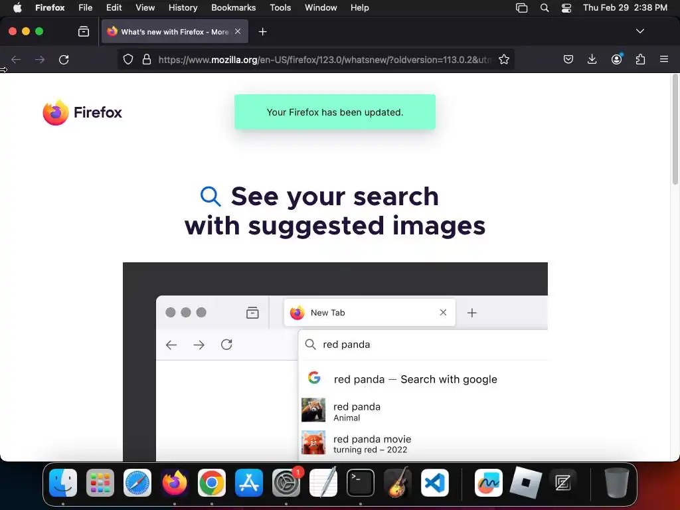Open the Firefox application menu (hamburger)
The width and height of the screenshot is (680, 510).
click(x=663, y=59)
